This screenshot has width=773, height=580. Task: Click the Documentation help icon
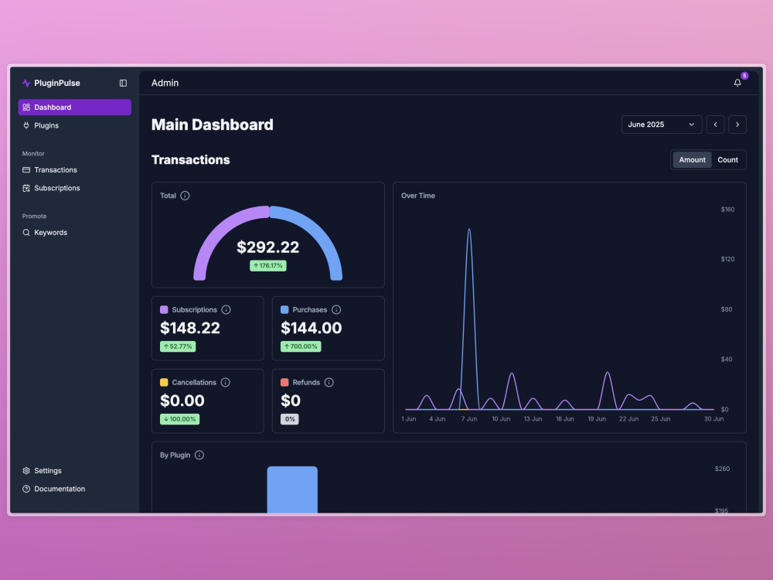tap(26, 489)
